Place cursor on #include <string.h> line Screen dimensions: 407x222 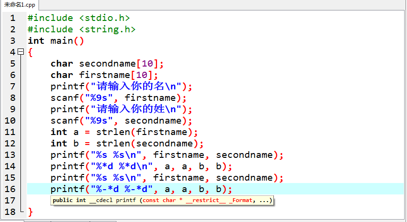(x=81, y=29)
